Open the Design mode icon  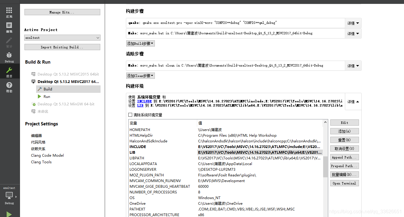[x=9, y=42]
